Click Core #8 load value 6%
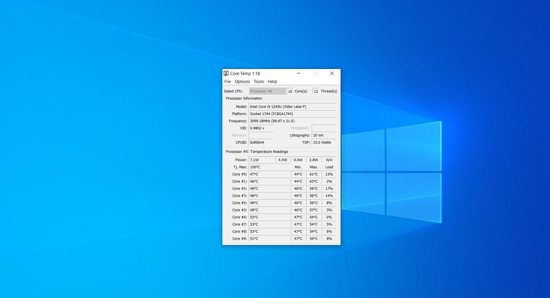Image resolution: width=550 pixels, height=298 pixels. coord(329,232)
